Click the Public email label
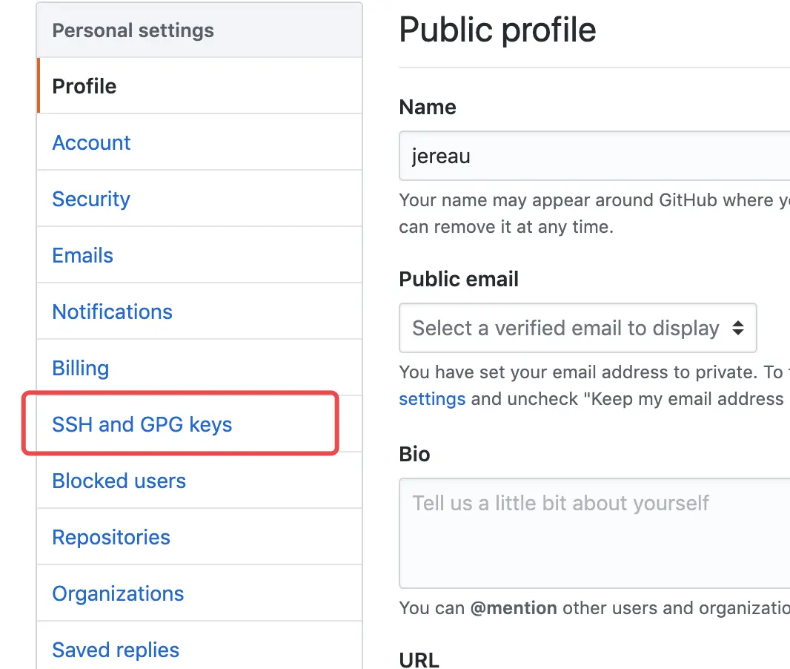The height and width of the screenshot is (669, 790). (459, 279)
